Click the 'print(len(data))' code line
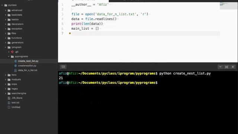Screen dimensions: 238x134 click(x=87, y=24)
